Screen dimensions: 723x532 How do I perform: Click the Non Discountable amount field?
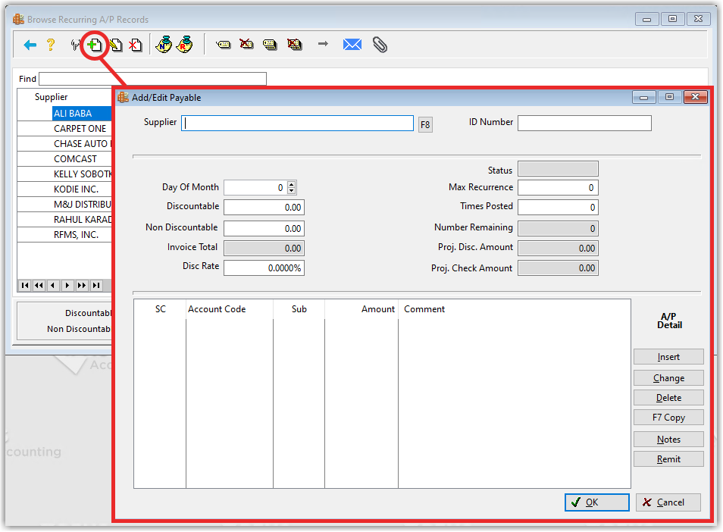pos(264,229)
